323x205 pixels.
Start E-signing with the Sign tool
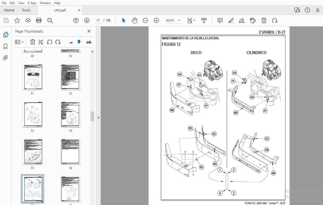[x=241, y=20]
